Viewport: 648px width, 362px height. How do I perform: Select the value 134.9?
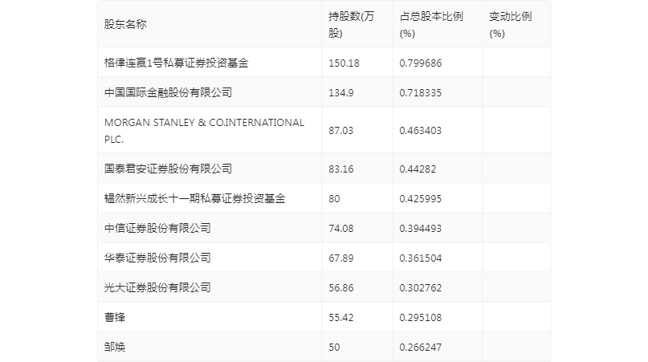[341, 93]
